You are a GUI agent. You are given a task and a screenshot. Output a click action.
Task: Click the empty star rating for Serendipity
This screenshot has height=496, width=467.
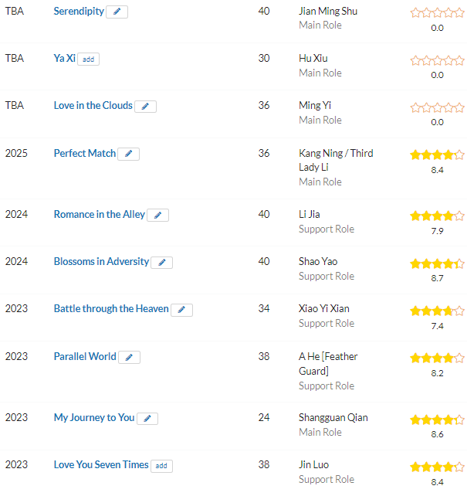(438, 13)
